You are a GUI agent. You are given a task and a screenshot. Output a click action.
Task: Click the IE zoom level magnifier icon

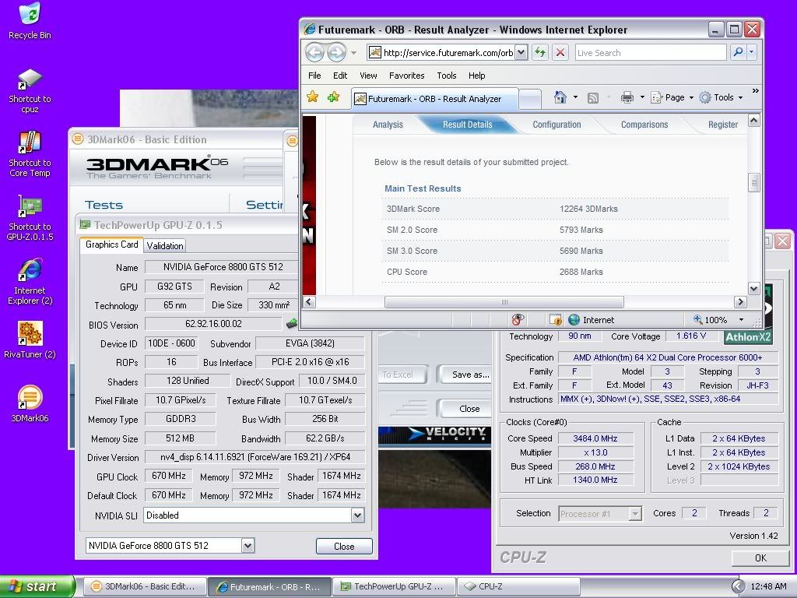(698, 320)
